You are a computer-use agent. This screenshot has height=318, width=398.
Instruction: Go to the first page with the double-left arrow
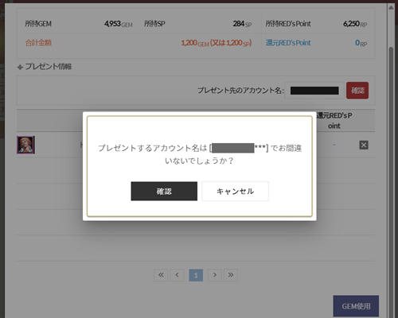[x=161, y=275]
